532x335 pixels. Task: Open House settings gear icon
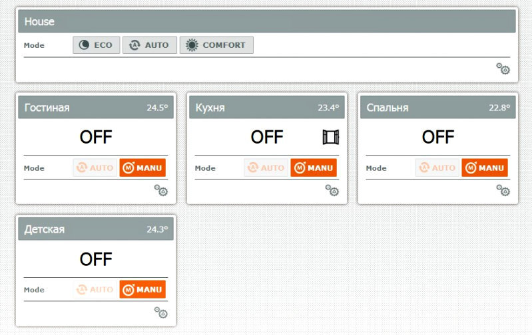pyautogui.click(x=503, y=68)
